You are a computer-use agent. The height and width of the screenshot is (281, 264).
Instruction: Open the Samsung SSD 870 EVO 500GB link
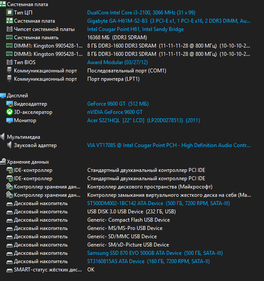155,253
